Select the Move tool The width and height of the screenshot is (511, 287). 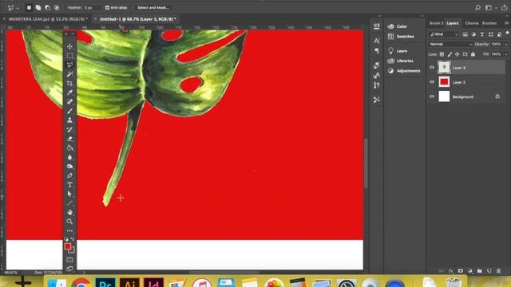[x=69, y=47]
